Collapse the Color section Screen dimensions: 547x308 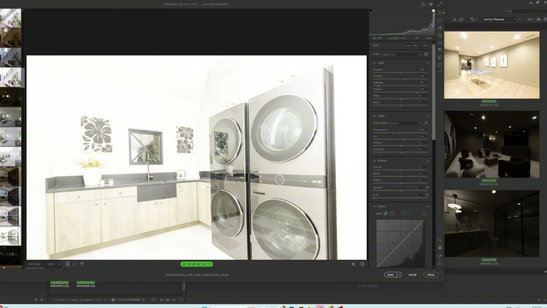[x=375, y=116]
